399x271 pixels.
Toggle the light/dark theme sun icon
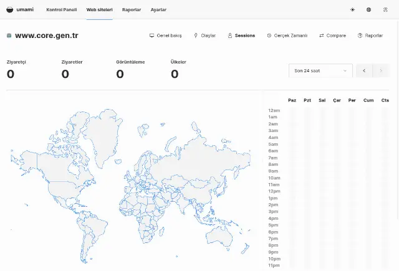(352, 10)
